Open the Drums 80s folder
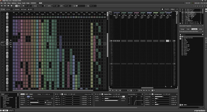 point(186,45)
